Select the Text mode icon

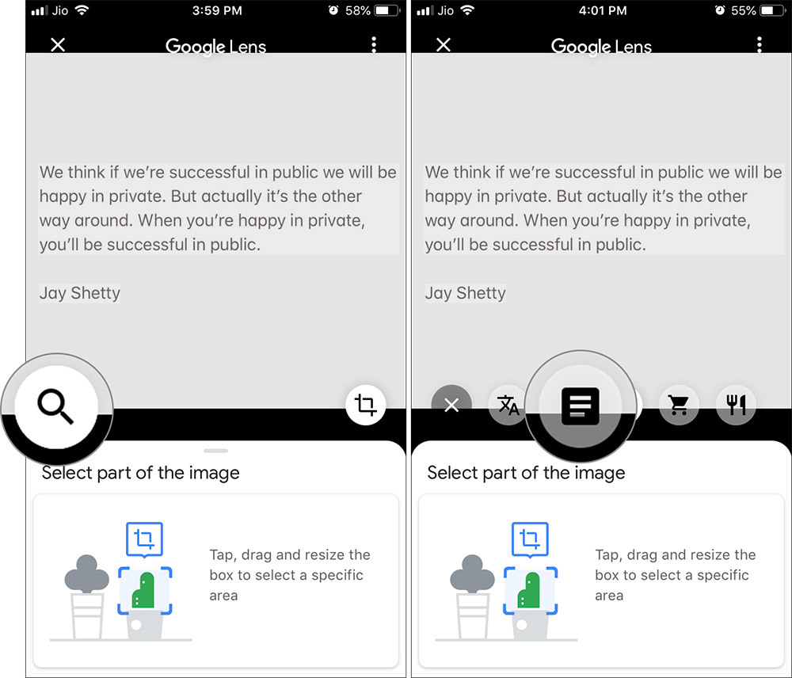(581, 407)
